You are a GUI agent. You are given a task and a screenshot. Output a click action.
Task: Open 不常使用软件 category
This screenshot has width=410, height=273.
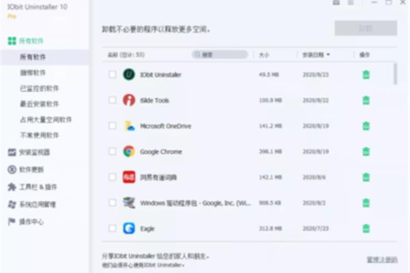pyautogui.click(x=39, y=135)
